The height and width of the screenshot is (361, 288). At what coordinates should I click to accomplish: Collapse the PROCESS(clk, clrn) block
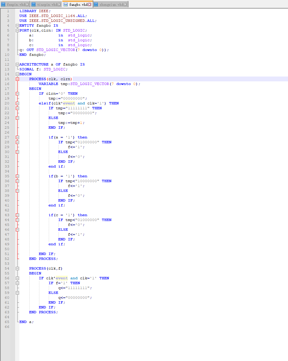17,79
